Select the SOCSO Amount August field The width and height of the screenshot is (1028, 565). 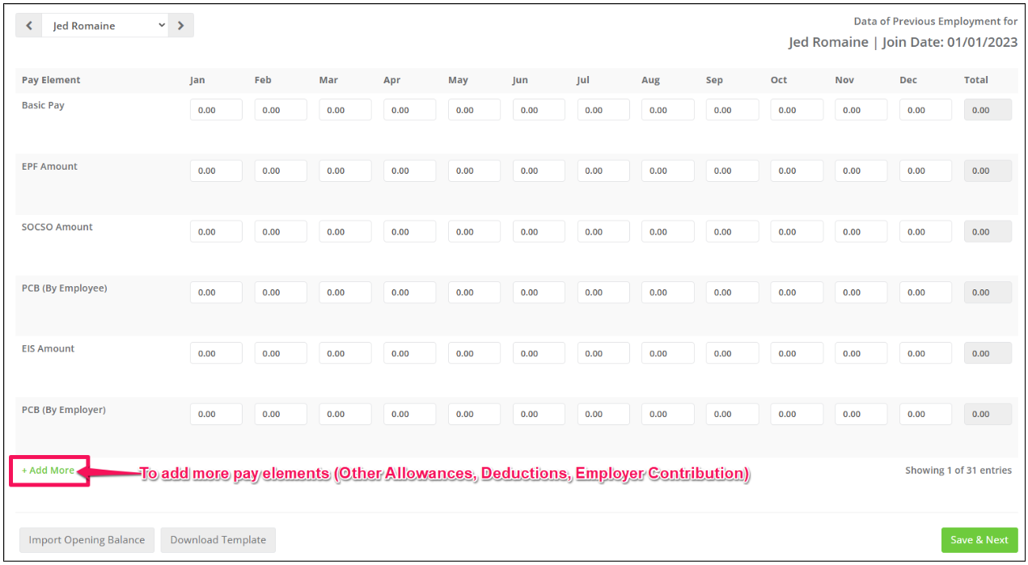coord(667,231)
